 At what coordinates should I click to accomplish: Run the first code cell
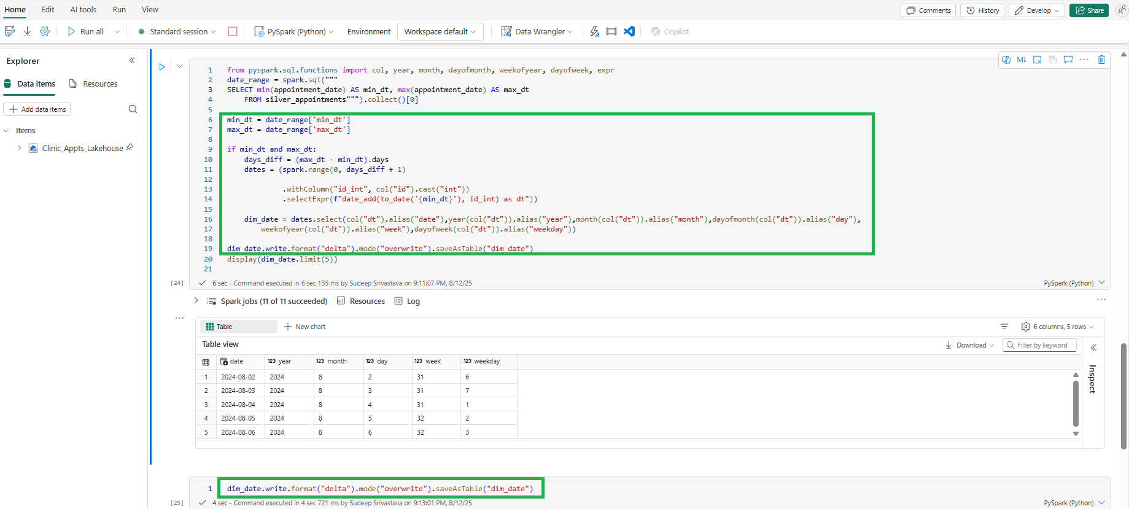pyautogui.click(x=162, y=67)
